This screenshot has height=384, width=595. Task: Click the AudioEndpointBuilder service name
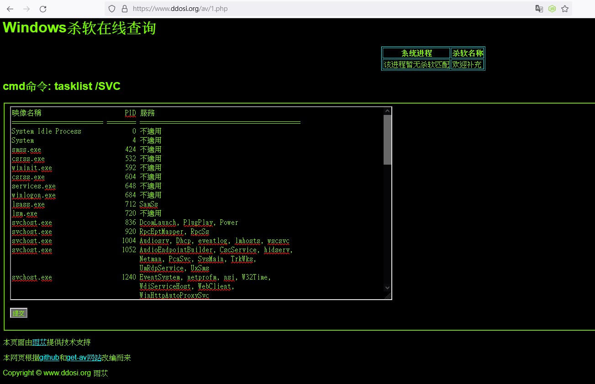pos(176,250)
